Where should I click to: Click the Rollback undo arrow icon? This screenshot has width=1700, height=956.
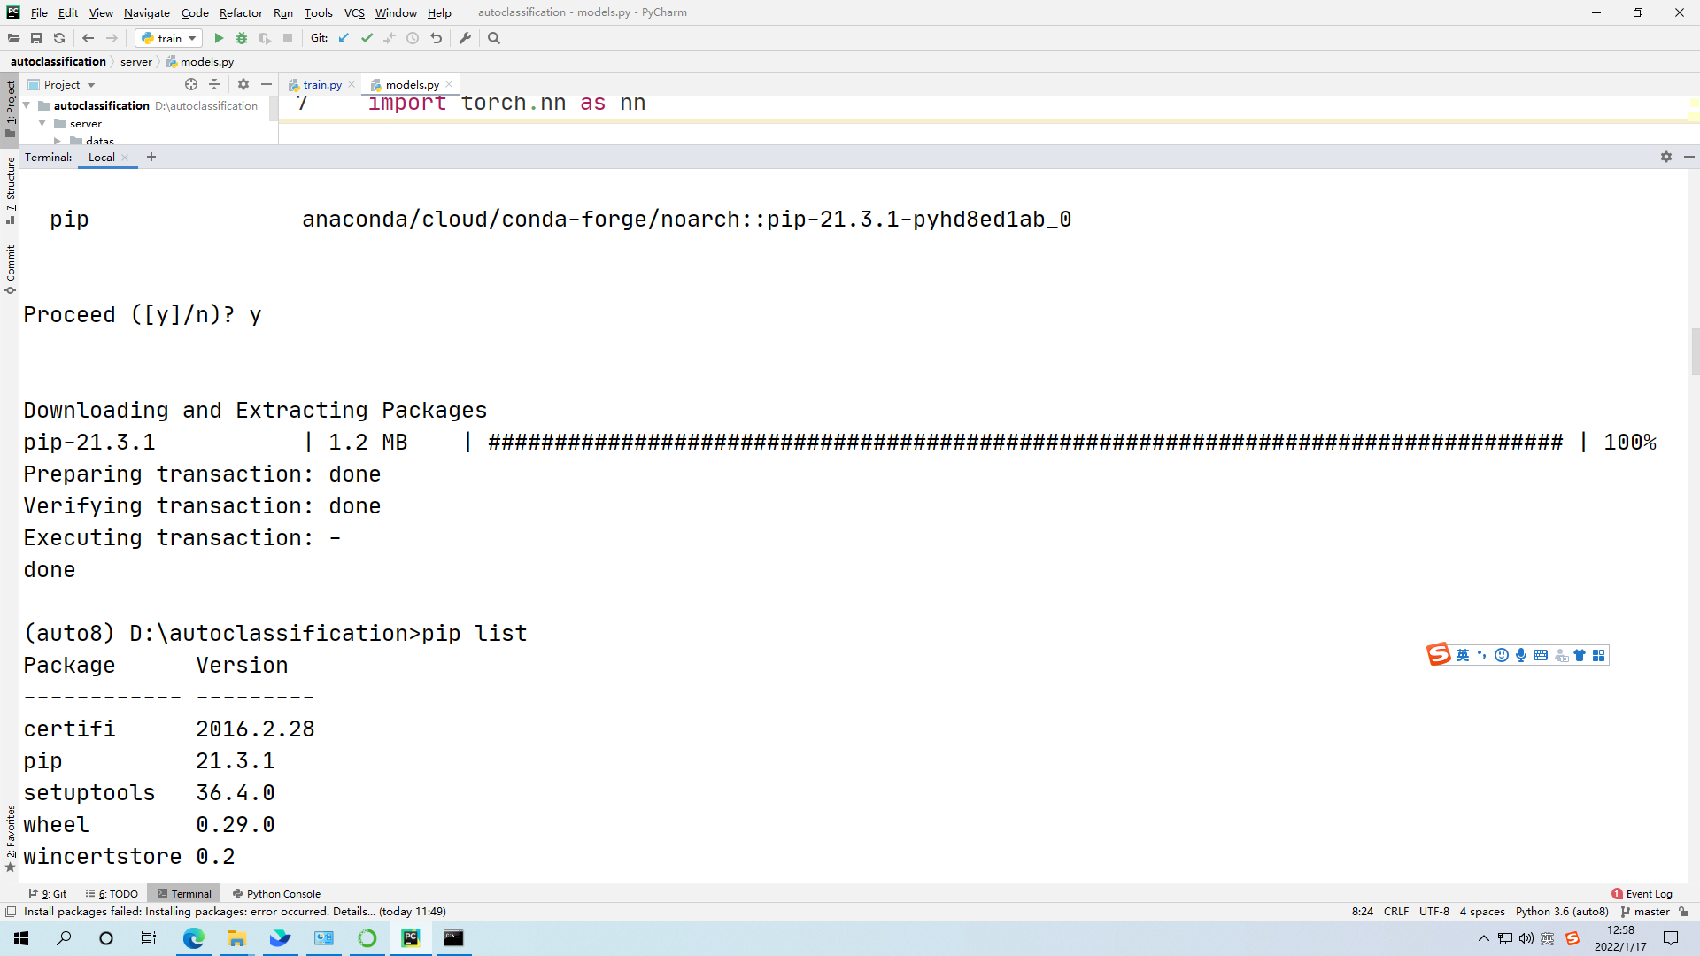click(x=436, y=38)
